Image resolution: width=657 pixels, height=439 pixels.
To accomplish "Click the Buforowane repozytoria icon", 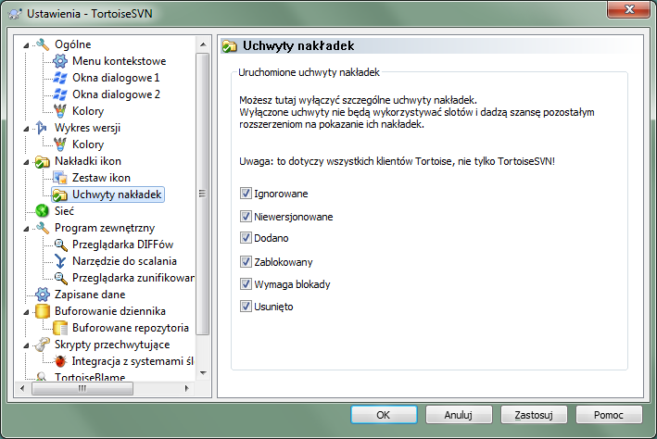I will (x=60, y=328).
